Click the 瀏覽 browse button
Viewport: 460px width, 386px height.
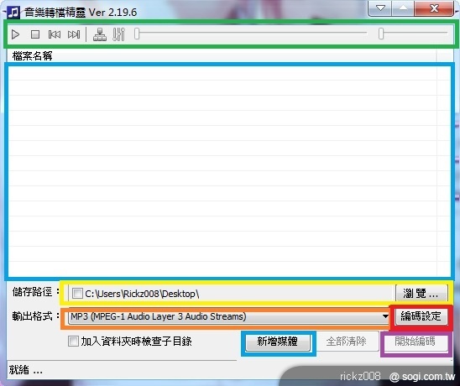click(421, 293)
